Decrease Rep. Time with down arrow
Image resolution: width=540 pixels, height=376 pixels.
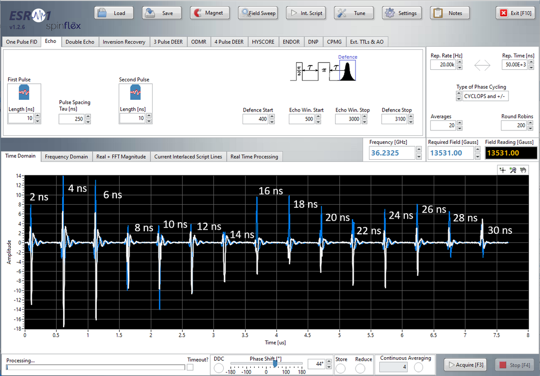[531, 67]
